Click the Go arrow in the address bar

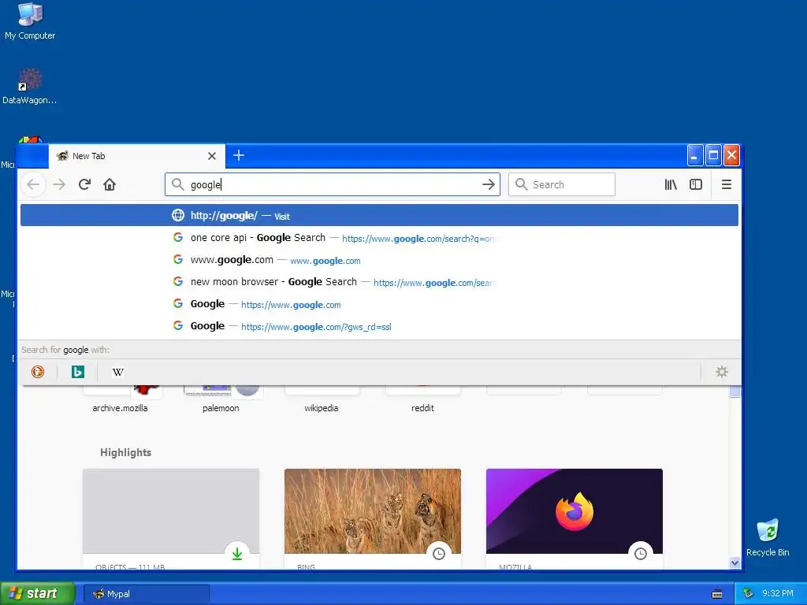(489, 184)
